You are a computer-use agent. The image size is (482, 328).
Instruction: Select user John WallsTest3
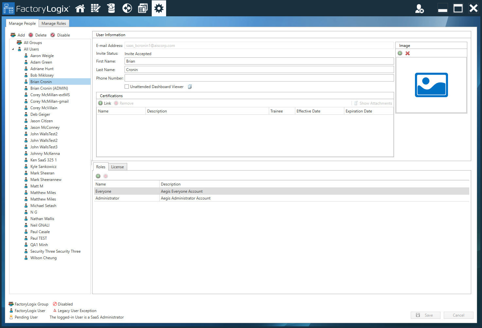tap(44, 147)
